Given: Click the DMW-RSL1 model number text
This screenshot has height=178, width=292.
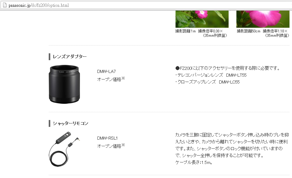Looking at the screenshot, I should [107, 138].
